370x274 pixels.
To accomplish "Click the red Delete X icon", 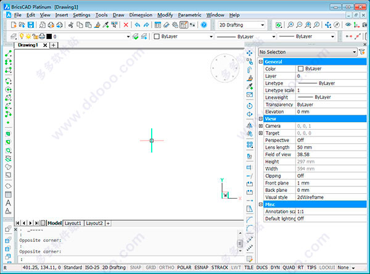I will (126, 25).
